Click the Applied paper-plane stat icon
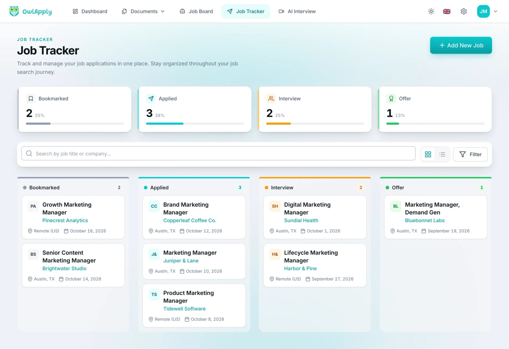The height and width of the screenshot is (349, 509). [x=151, y=99]
